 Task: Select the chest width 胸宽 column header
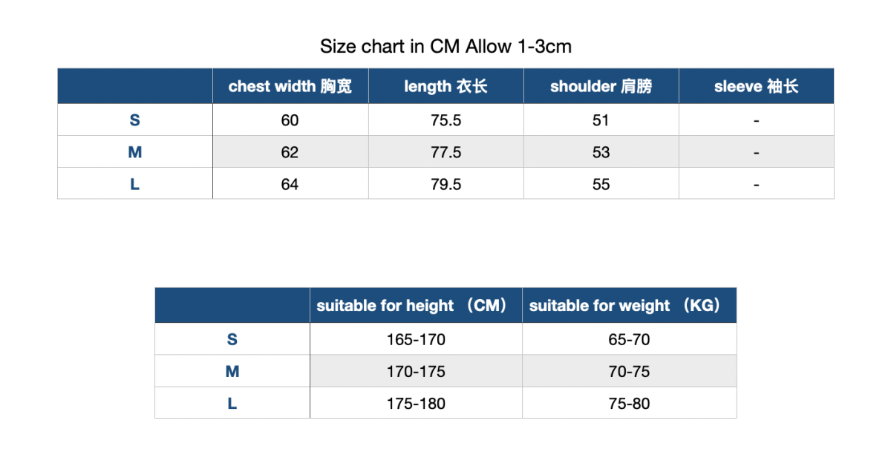pos(290,86)
